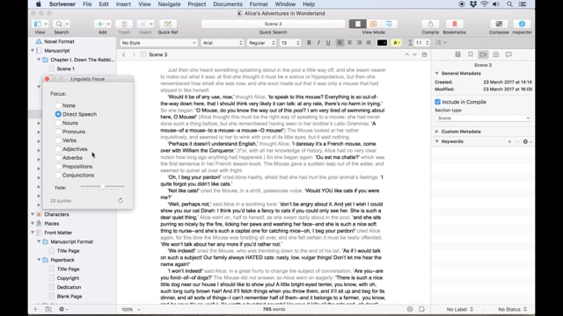Open the Regular font style dropdown
This screenshot has width=563, height=316.
coord(261,43)
